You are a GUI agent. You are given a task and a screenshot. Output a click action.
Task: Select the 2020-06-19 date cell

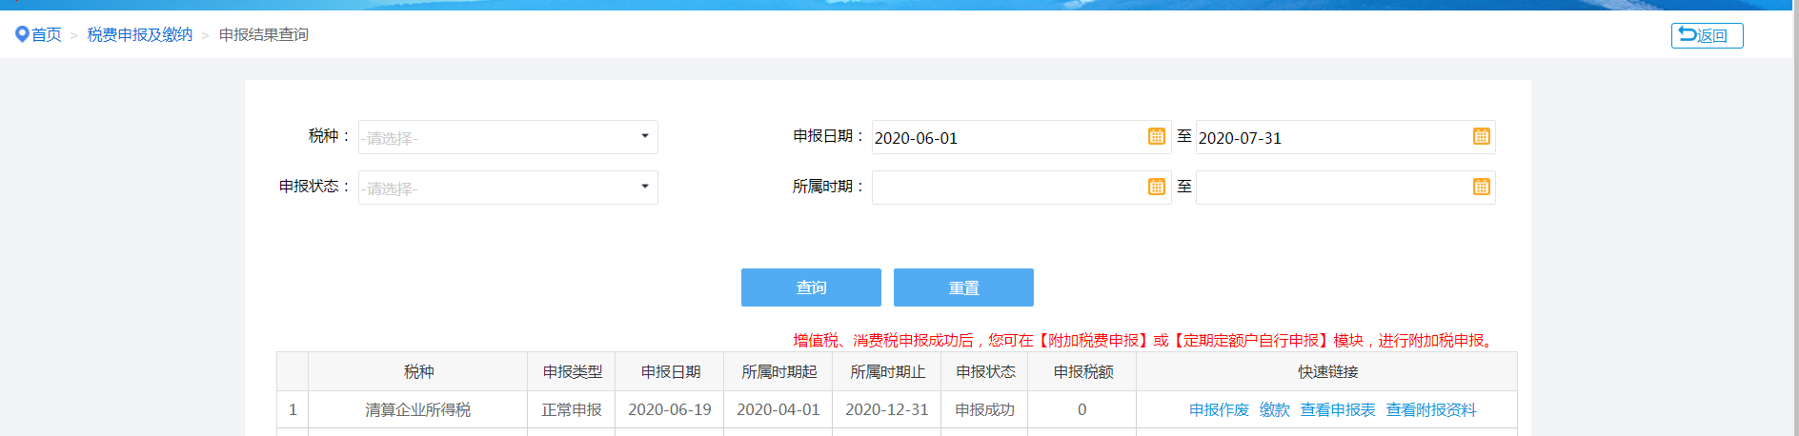670,410
